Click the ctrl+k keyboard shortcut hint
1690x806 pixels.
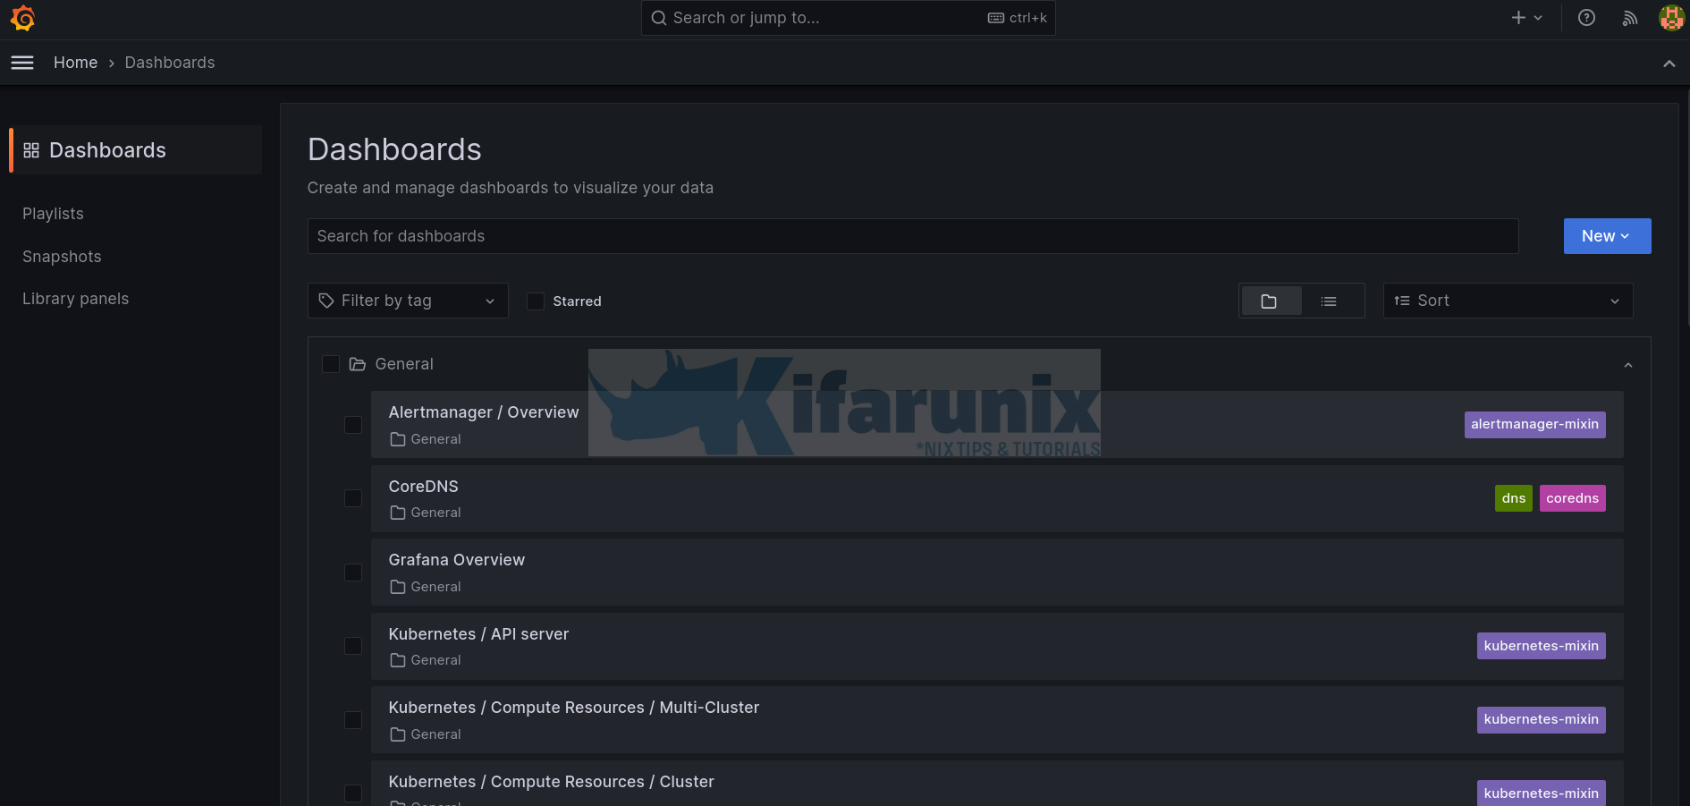[x=1018, y=18]
